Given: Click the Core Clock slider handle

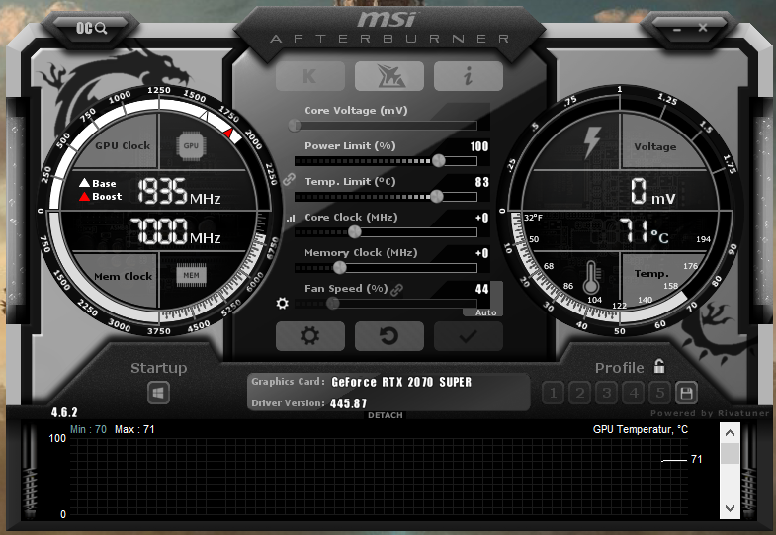Looking at the screenshot, I should [x=354, y=231].
